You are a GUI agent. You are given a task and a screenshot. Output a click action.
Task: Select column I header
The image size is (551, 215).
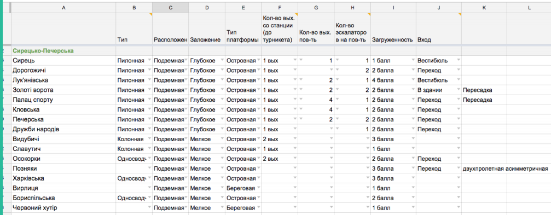point(393,7)
